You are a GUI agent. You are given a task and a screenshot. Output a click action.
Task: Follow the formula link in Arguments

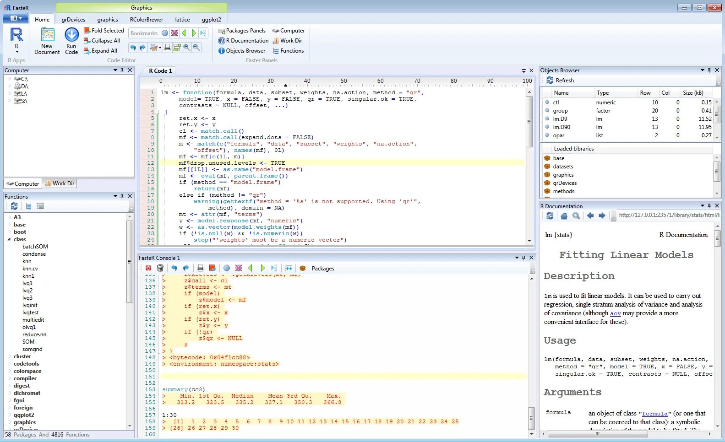(x=655, y=413)
